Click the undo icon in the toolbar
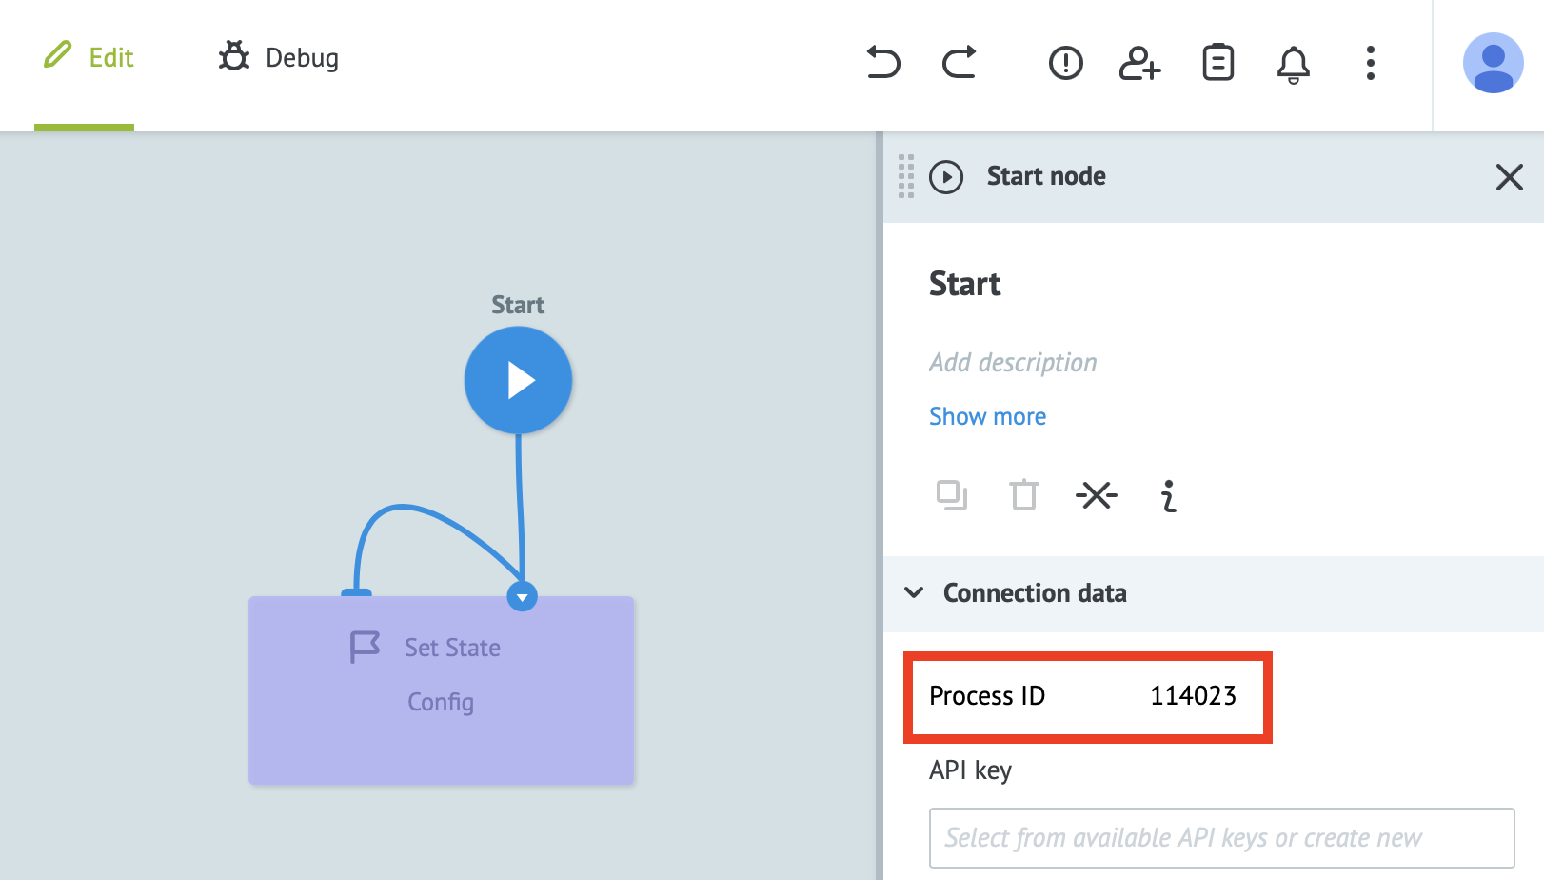 point(884,63)
